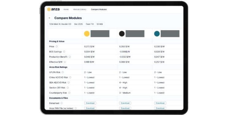Screen dimensions: 230x115
Task: Click the -0.006 $/W BOS savings value
Action: click(x=125, y=52)
